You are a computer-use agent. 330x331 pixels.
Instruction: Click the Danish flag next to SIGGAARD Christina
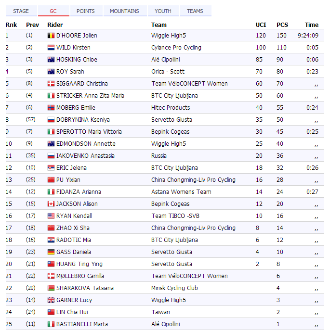(x=51, y=84)
